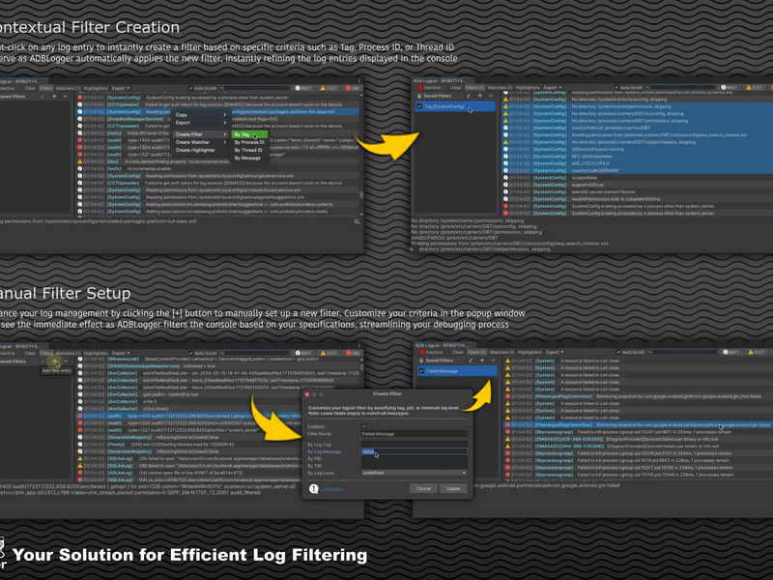Click the info bubble icon in the Create Filter dialog
Viewport: 773px width, 580px height.
pos(313,489)
